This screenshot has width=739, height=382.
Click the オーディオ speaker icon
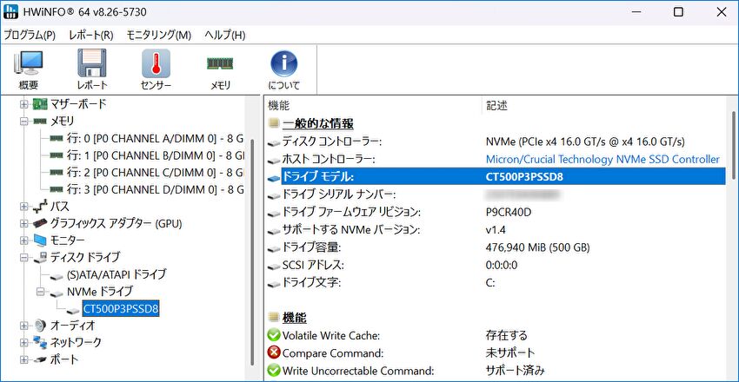[x=40, y=325]
